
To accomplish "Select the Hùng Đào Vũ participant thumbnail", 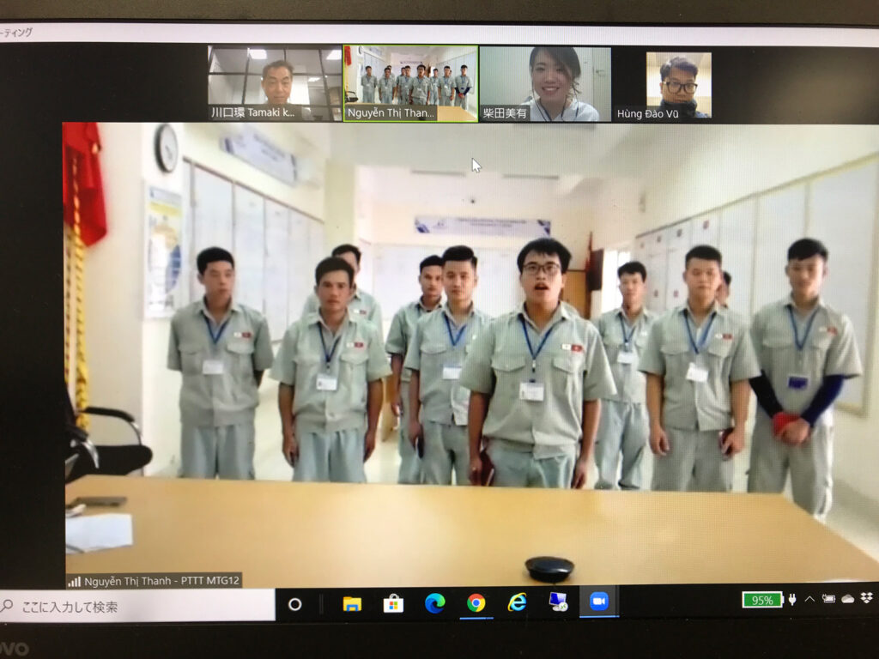I will tap(678, 85).
